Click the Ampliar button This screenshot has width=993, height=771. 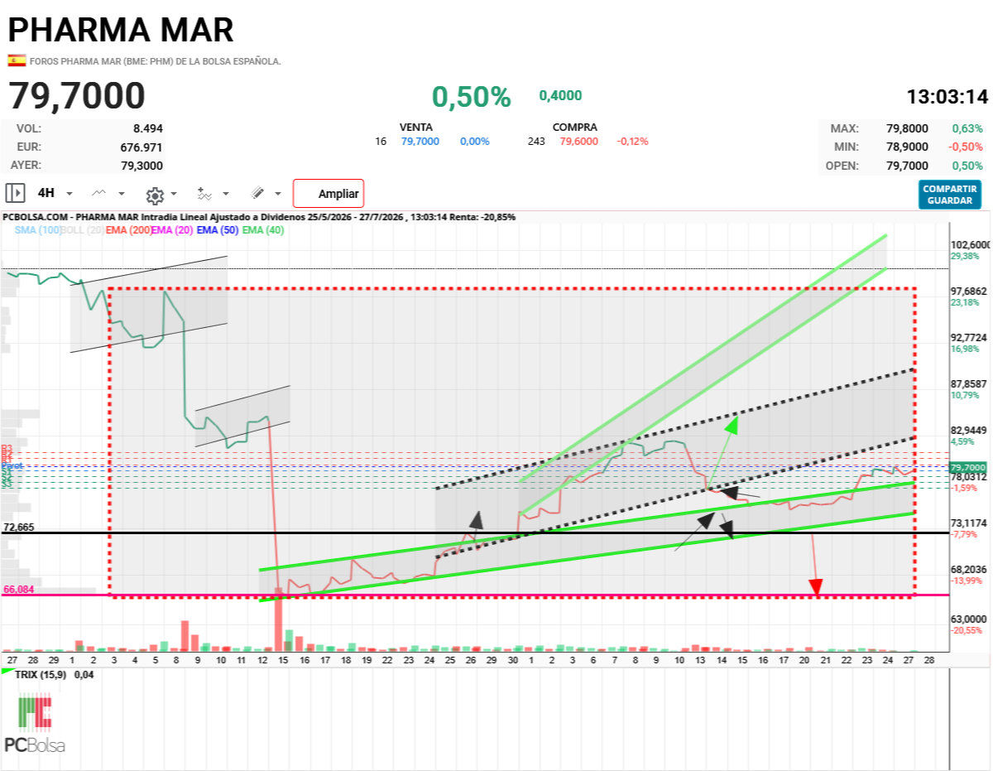(x=329, y=194)
